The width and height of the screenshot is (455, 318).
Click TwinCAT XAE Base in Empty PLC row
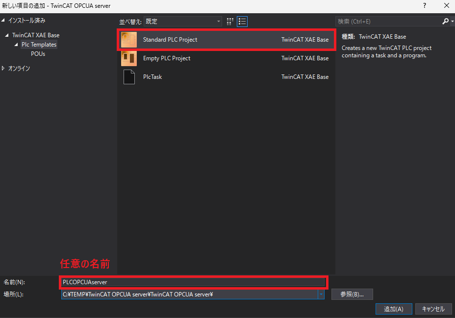[305, 58]
